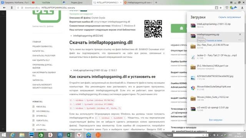Viewport: 246px width, 138px height.
Task: Switch to the YouTube tab
Action: coord(46,3)
